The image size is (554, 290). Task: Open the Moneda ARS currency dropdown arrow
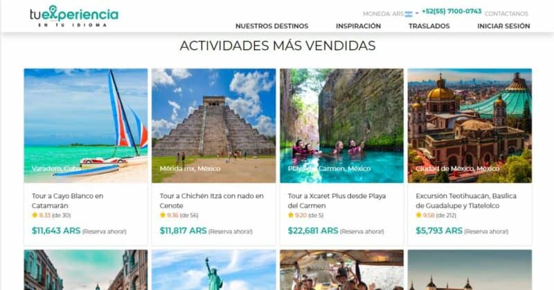pos(417,13)
